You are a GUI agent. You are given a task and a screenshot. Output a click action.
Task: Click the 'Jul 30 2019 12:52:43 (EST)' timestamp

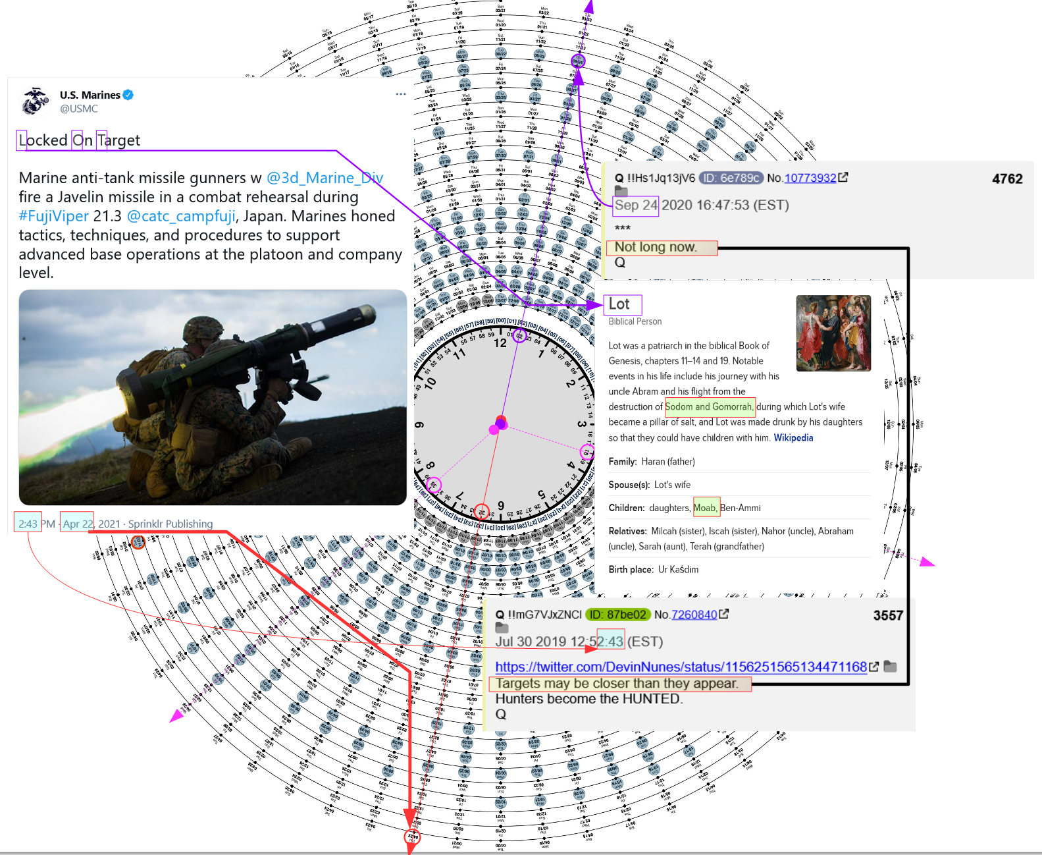(x=579, y=642)
